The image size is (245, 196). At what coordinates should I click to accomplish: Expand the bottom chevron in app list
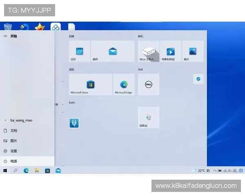pyautogui.click(x=62, y=165)
